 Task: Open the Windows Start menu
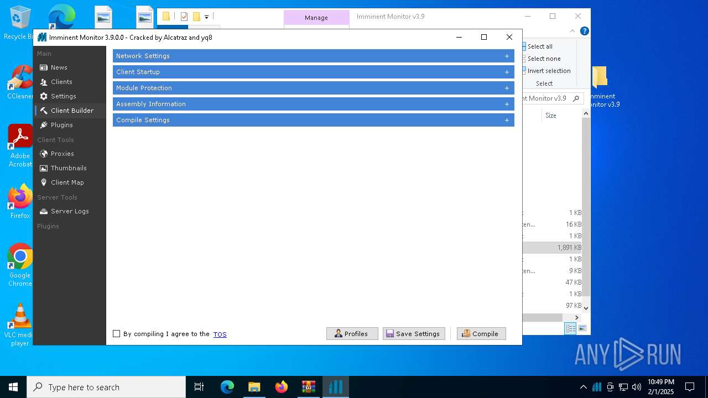pyautogui.click(x=13, y=387)
